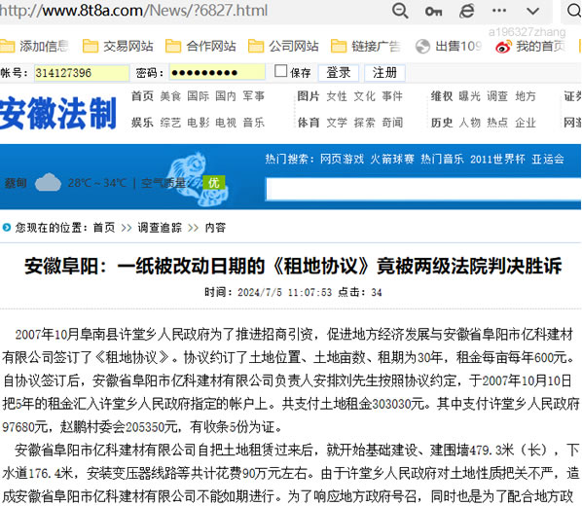Viewport: 582px width, 506px height.
Task: Click the article timestamp 2024/7/5 11:07:53
Action: coord(285,293)
